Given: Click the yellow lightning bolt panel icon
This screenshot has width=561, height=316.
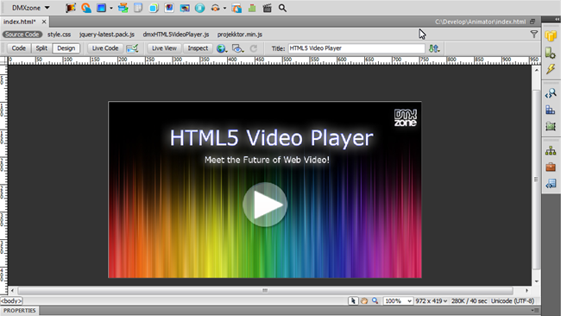Looking at the screenshot, I should 551,69.
